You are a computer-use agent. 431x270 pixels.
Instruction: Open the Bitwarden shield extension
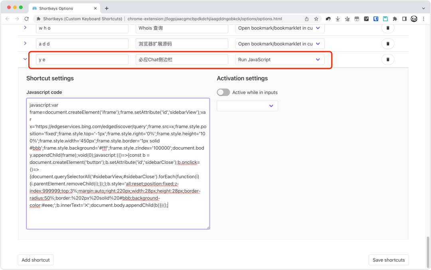tap(376, 19)
